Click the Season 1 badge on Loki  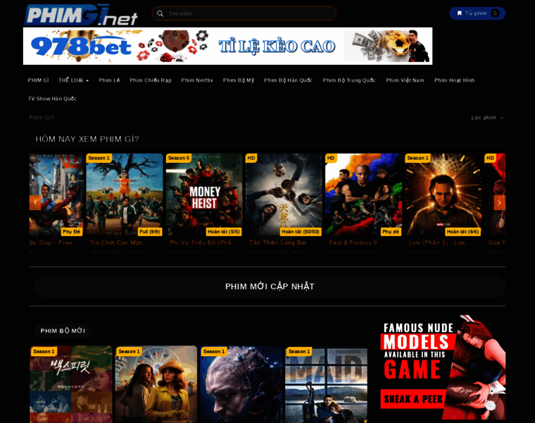coord(417,158)
